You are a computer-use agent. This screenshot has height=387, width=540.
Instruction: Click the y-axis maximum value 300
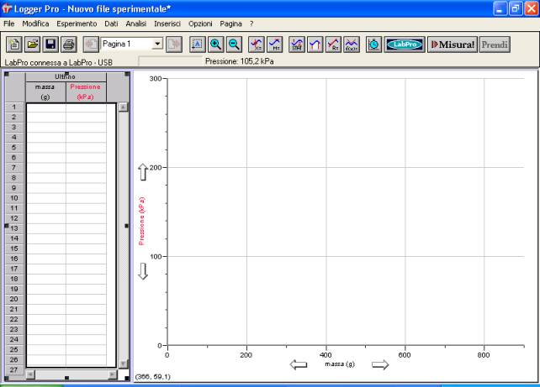pyautogui.click(x=156, y=79)
